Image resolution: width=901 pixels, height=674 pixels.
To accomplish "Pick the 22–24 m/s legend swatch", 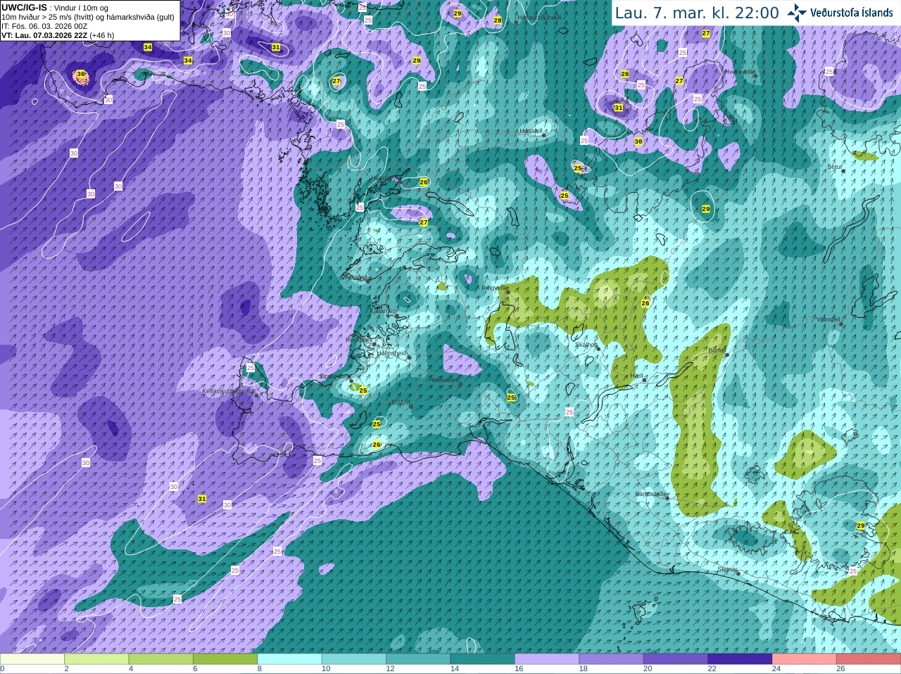I will 741,659.
